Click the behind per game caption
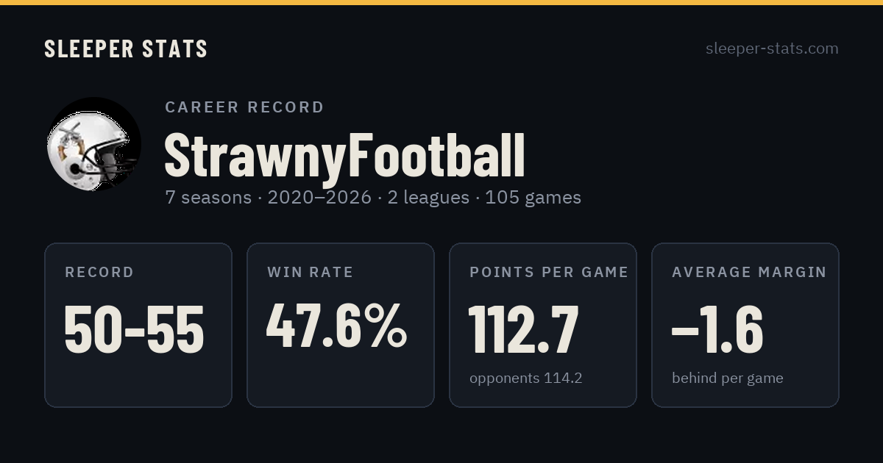The height and width of the screenshot is (463, 883). [728, 378]
